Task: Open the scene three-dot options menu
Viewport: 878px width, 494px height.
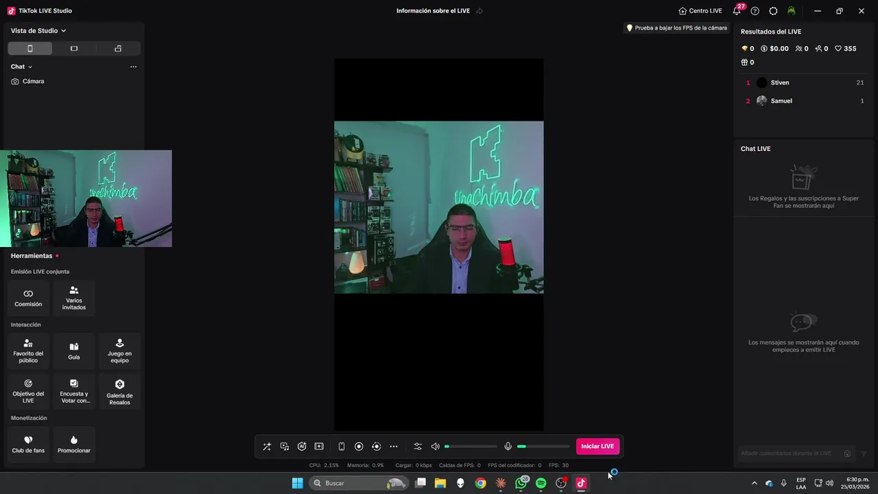Action: click(133, 67)
